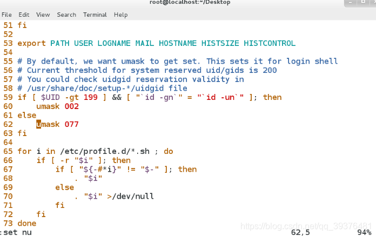376x236 pixels.
Task: Click -r test flag on line 66
Action: (x=64, y=160)
